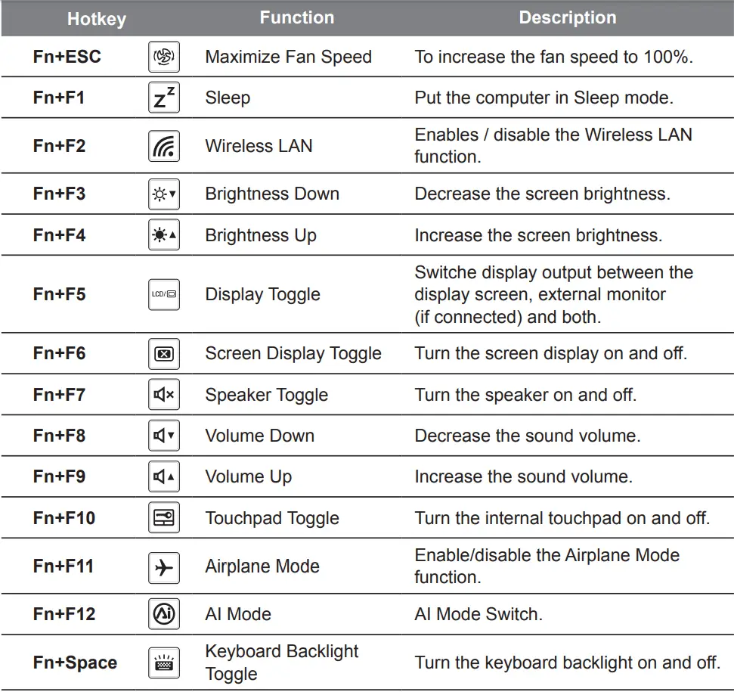Viewport: 734px width, 692px height.
Task: Click the Brightness Up icon
Action: [x=163, y=235]
